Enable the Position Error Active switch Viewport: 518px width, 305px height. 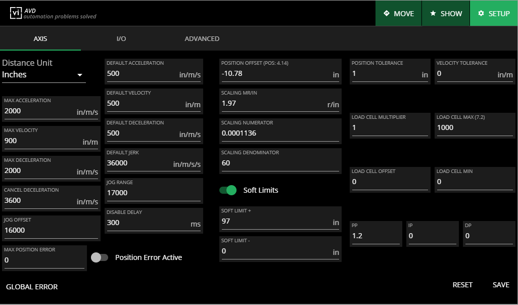tap(100, 257)
